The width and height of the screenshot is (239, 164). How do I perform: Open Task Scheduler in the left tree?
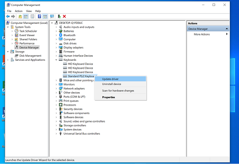click(x=28, y=31)
